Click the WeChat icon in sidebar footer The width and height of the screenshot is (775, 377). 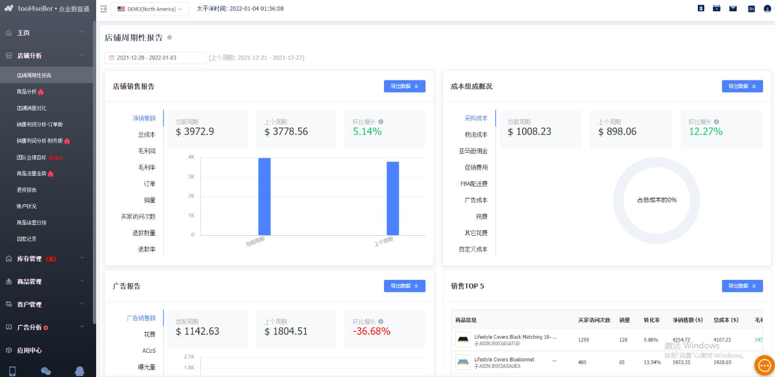[46, 371]
